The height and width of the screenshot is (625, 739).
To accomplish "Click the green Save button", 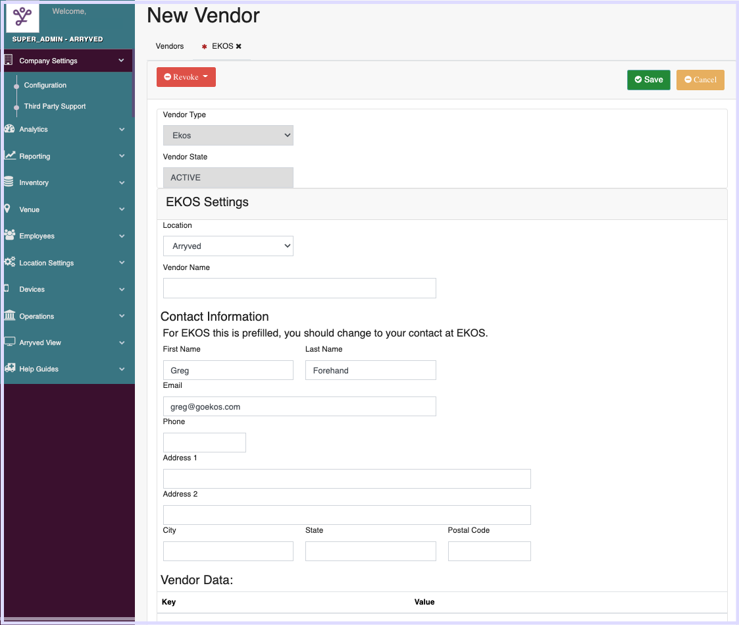I will 648,80.
